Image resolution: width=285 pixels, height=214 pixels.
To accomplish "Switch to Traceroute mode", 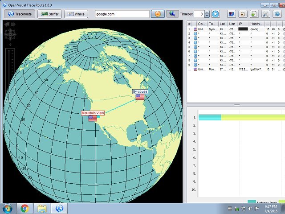I will pos(20,14).
